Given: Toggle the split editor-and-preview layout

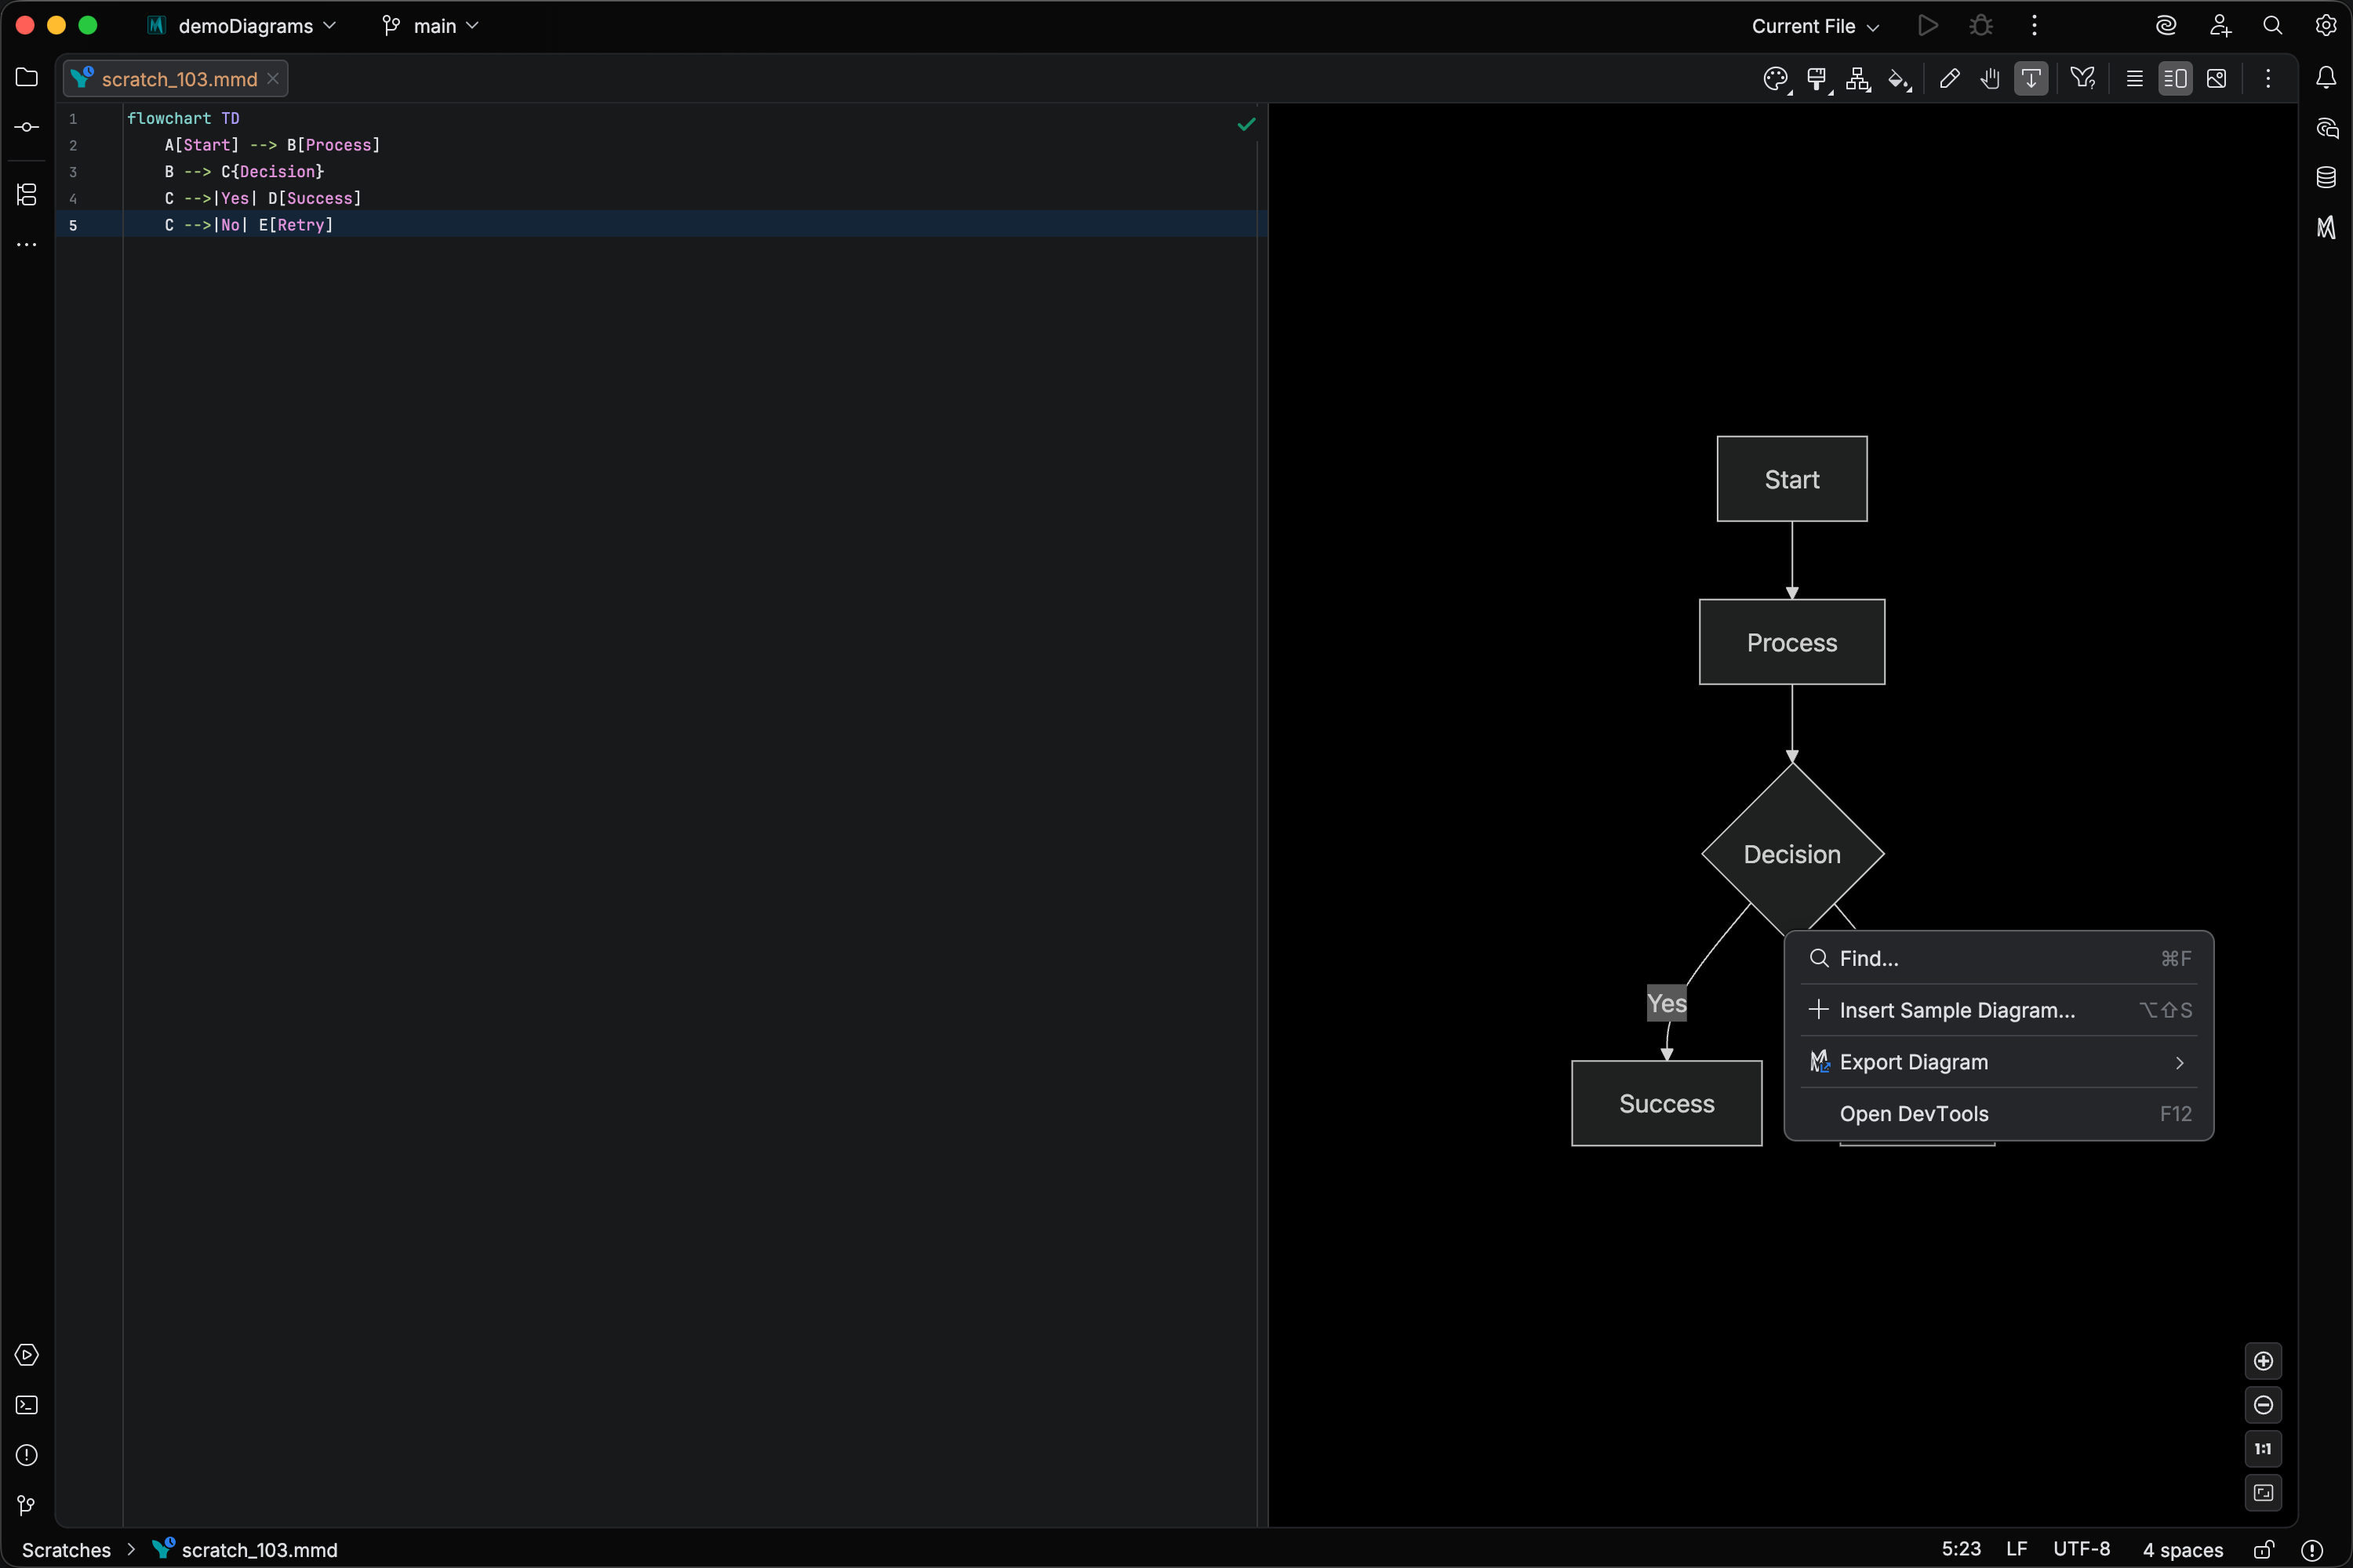Looking at the screenshot, I should point(2176,78).
